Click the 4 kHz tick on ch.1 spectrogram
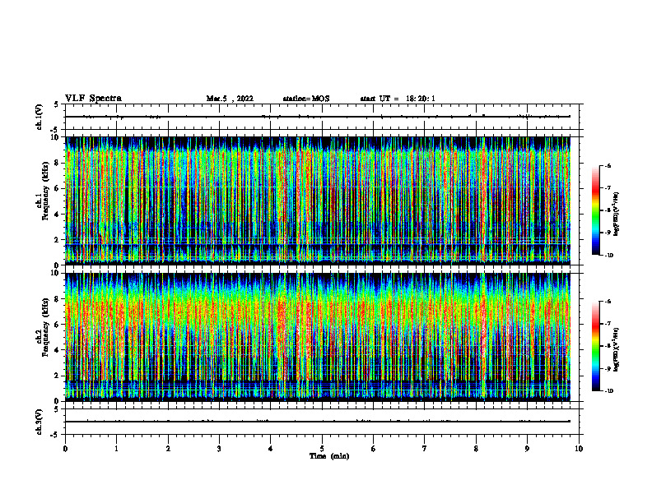 (x=57, y=215)
